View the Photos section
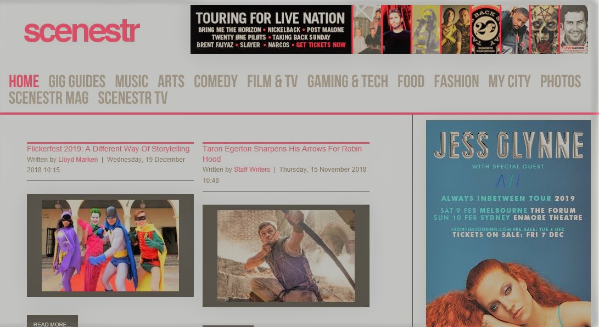599x327 pixels. click(x=560, y=82)
